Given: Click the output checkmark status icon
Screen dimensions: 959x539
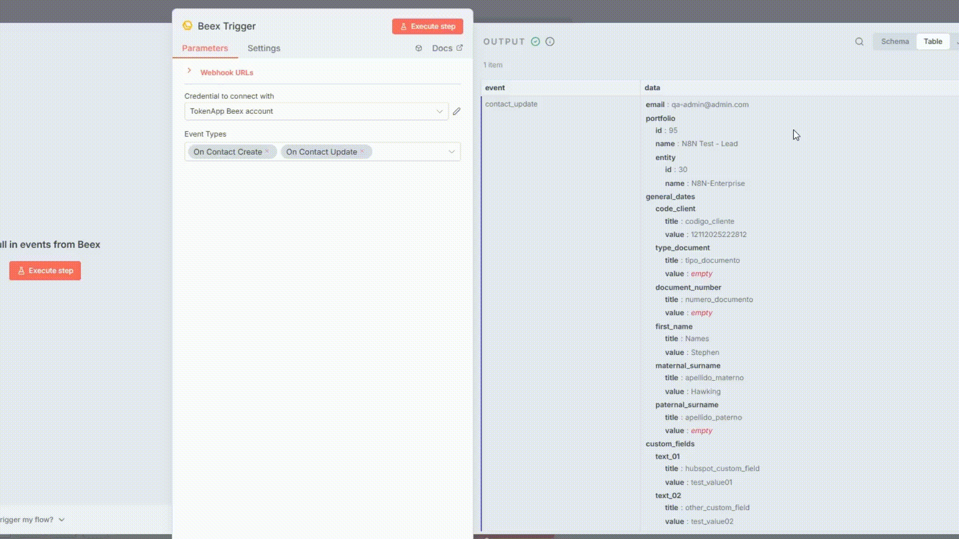Looking at the screenshot, I should [535, 41].
